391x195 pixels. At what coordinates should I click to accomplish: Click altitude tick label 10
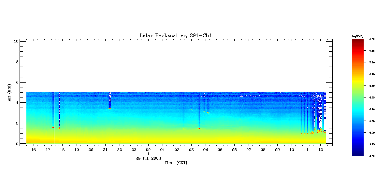click(16, 41)
